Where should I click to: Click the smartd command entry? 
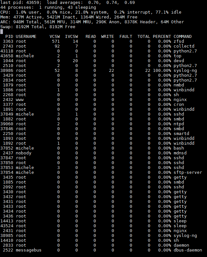point(181,134)
